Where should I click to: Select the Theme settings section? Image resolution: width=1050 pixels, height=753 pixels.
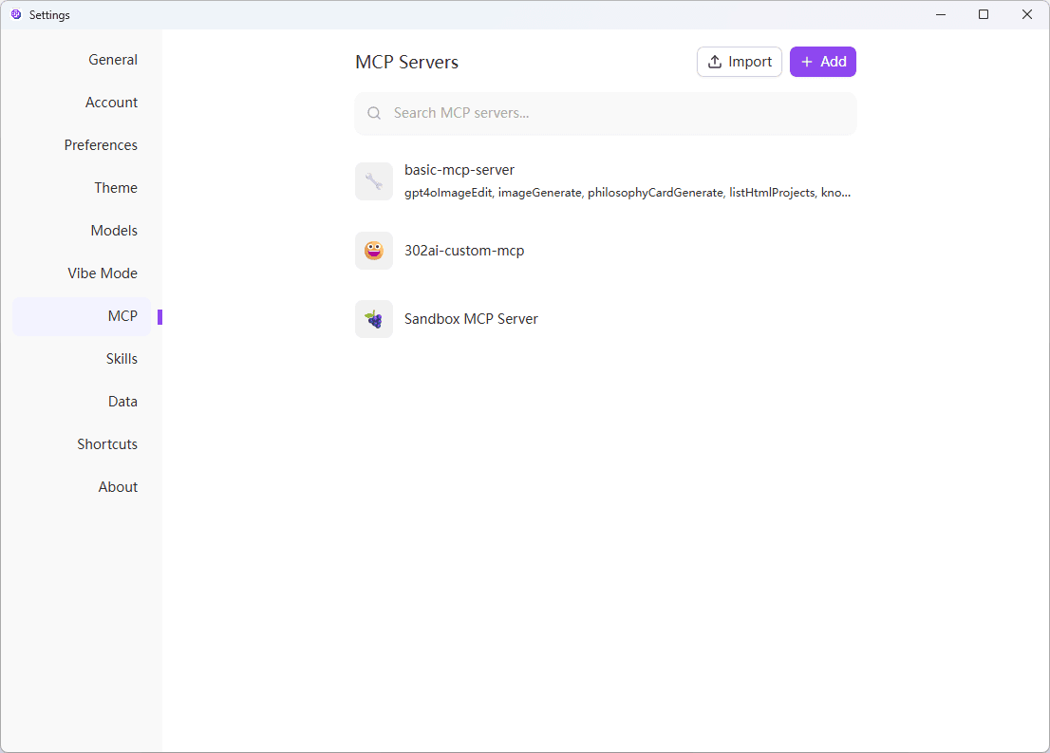pos(115,187)
